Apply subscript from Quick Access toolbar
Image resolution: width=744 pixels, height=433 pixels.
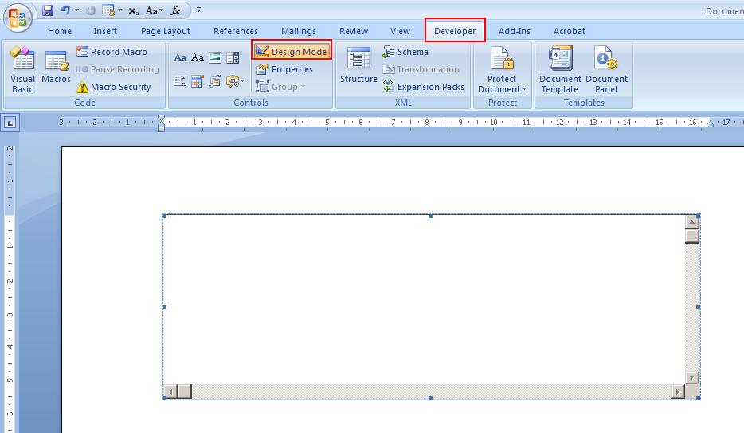[134, 10]
